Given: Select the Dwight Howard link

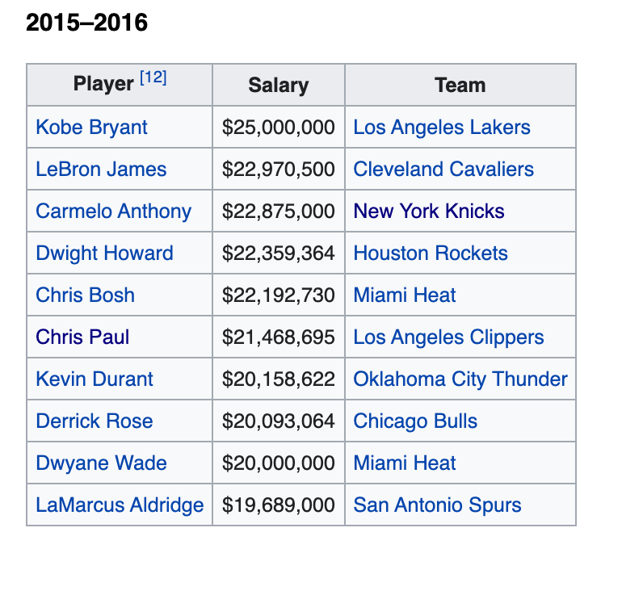Looking at the screenshot, I should 104,253.
